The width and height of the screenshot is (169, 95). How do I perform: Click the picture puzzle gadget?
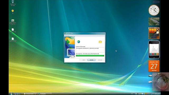point(154,33)
